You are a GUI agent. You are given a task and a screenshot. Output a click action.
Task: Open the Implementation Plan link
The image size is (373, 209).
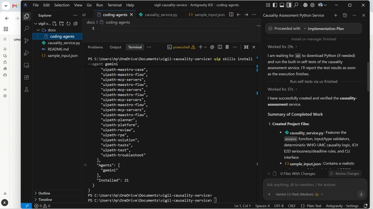point(326,29)
